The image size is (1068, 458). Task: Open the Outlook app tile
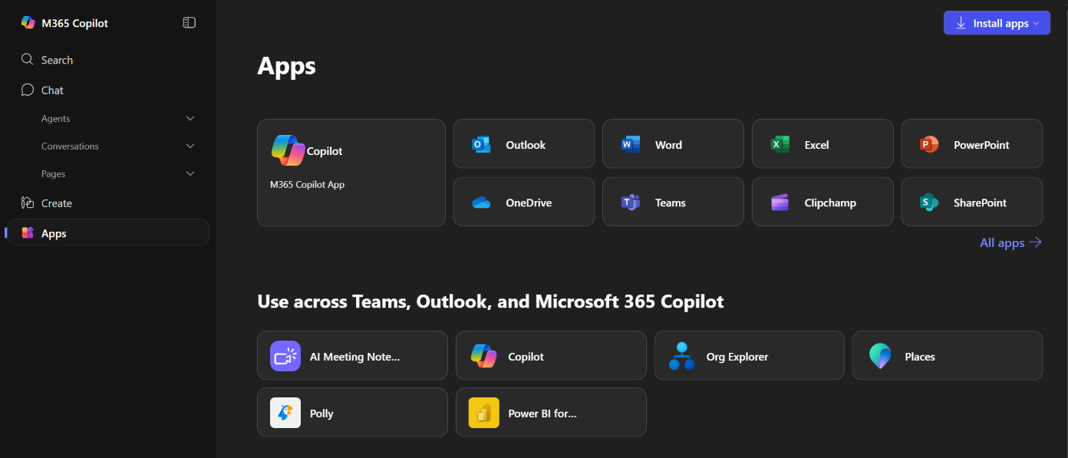pos(523,144)
